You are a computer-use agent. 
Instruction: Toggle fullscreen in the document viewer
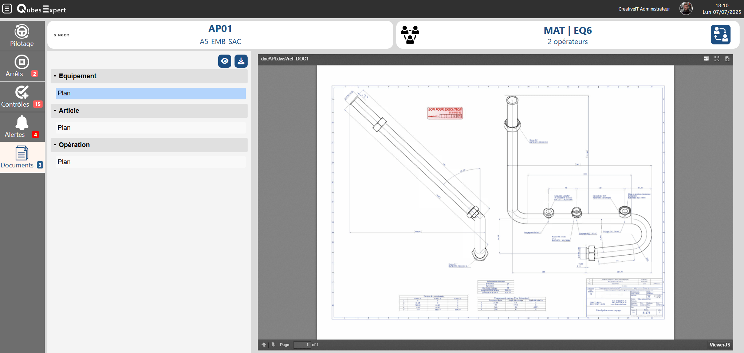point(717,59)
